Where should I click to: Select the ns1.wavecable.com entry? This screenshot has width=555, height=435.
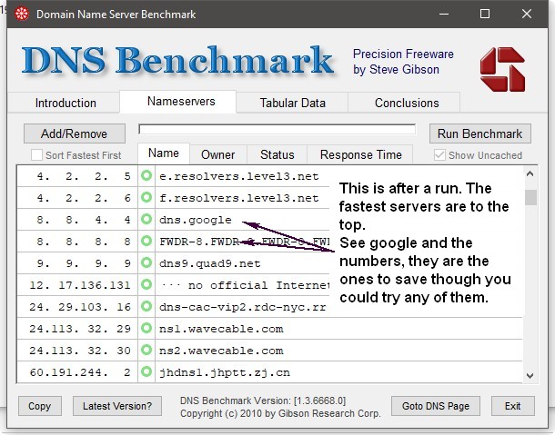[x=221, y=329]
